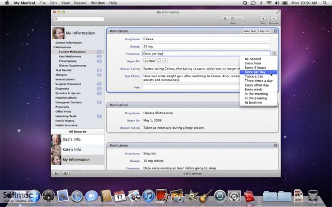The image size is (332, 207).
Task: Select Test Results in sidebar
Action: pyautogui.click(x=63, y=70)
